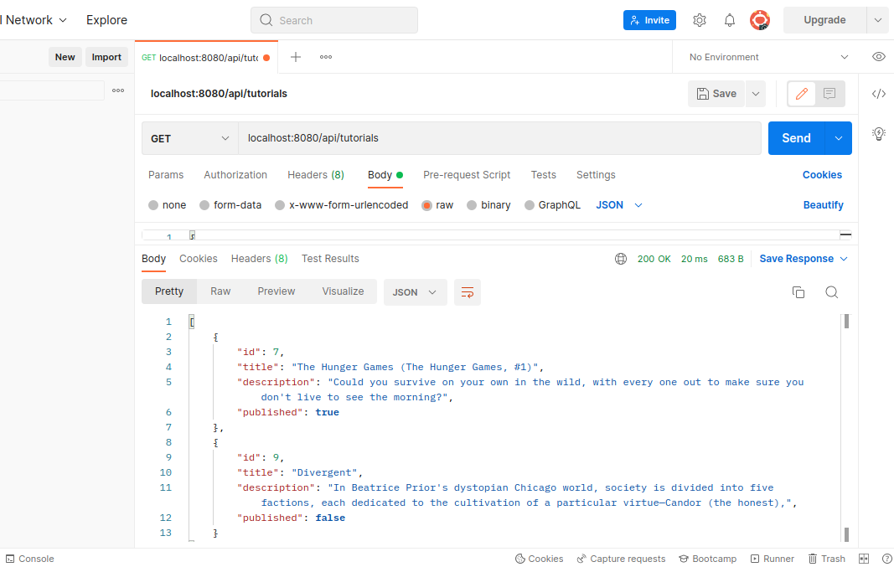Switch to the Params tab
894x567 pixels.
tap(166, 175)
